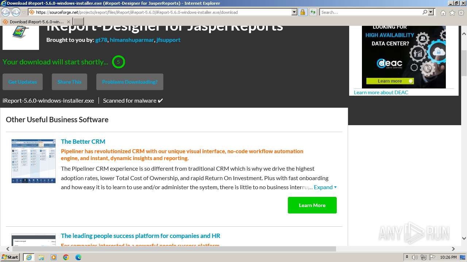Viewport: 467px width, 262px height.
Task: Click the Action Center flag tray icon
Action: point(433,257)
